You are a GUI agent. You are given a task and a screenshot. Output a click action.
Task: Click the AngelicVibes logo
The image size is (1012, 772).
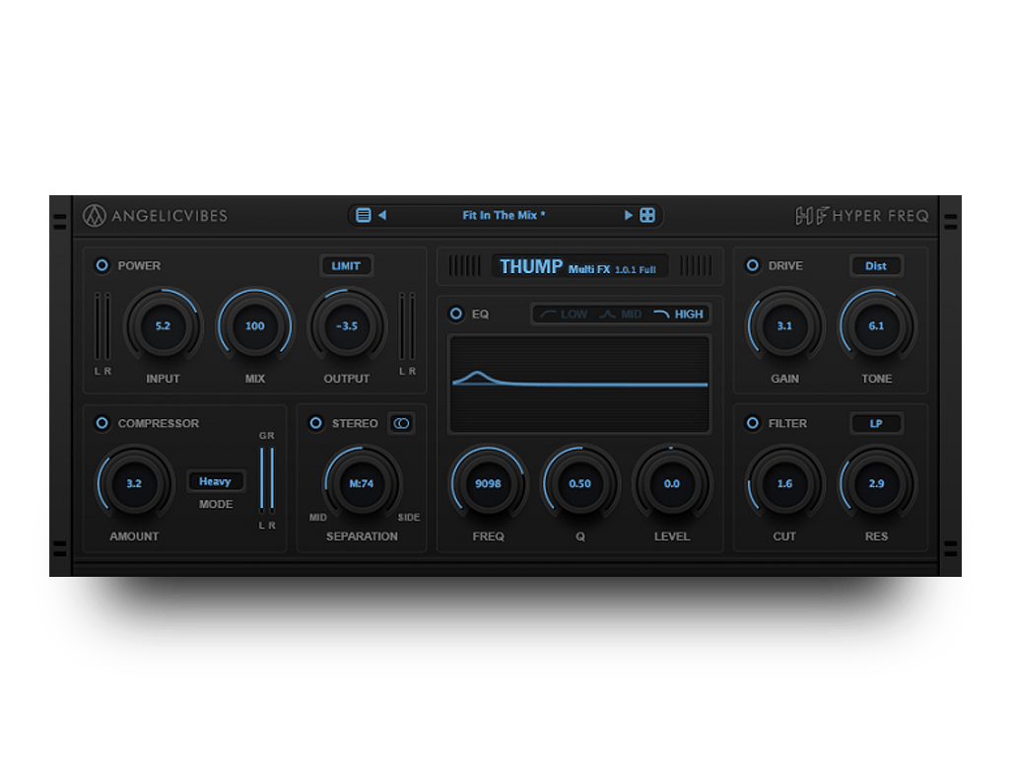[x=155, y=216]
